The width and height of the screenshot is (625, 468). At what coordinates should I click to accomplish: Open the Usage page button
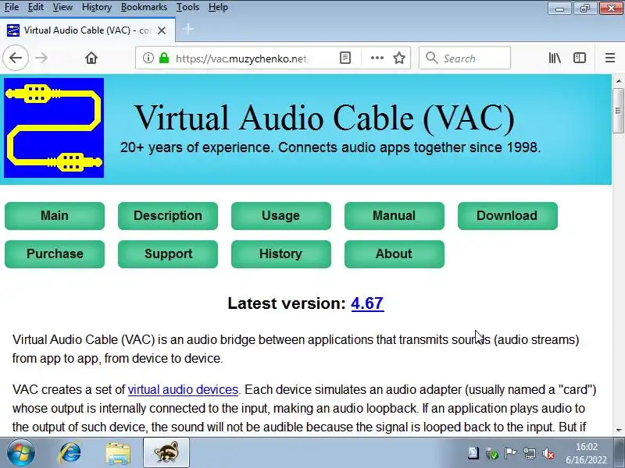click(281, 216)
